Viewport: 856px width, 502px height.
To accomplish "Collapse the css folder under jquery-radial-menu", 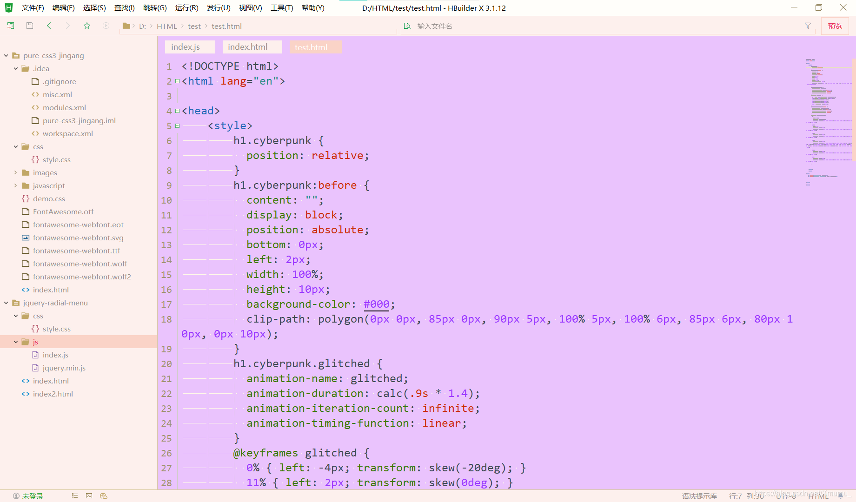I will [x=16, y=316].
